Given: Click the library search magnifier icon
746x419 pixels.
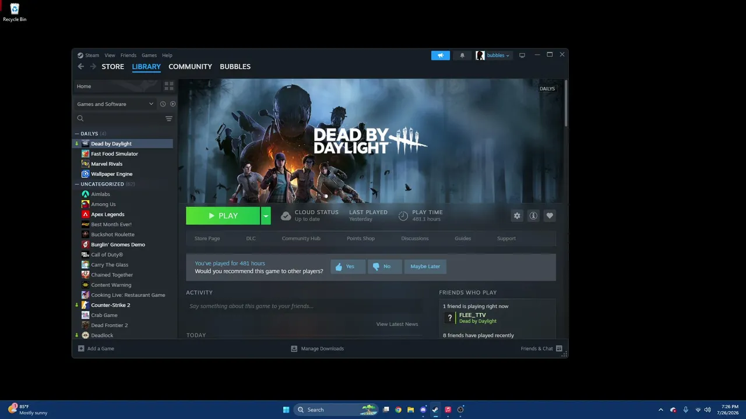Looking at the screenshot, I should [80, 118].
